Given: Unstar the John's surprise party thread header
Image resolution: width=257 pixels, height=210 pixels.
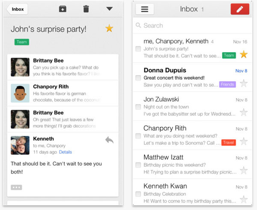Looking at the screenshot, I should [109, 29].
